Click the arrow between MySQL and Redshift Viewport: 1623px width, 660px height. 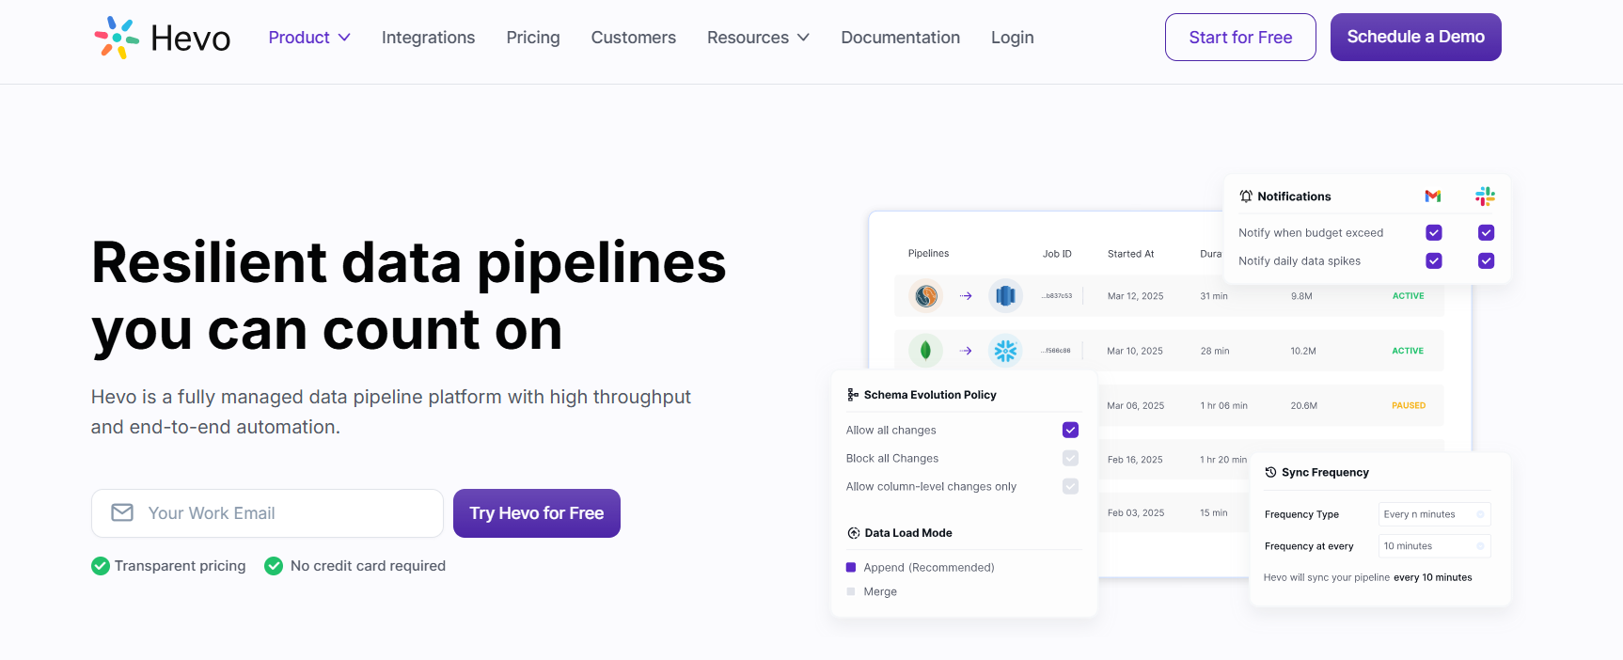click(x=966, y=296)
